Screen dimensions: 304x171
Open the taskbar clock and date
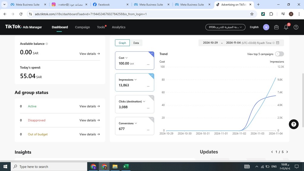(285, 167)
